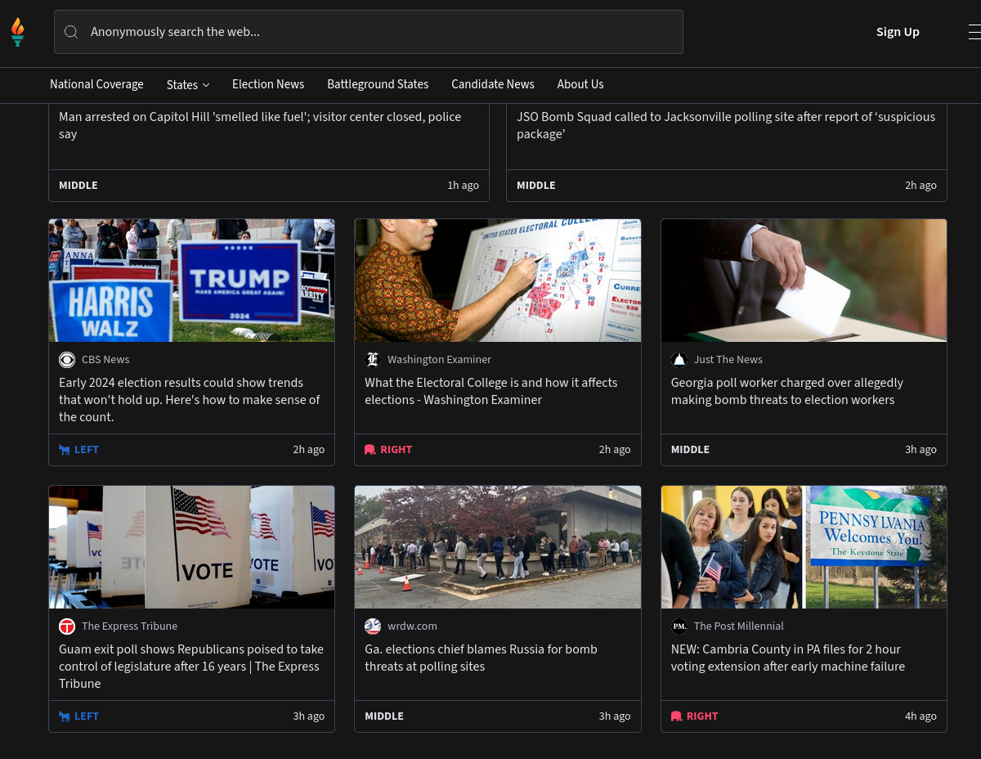
Task: Click LEFT bias label on Express Tribune card
Action: click(x=87, y=716)
